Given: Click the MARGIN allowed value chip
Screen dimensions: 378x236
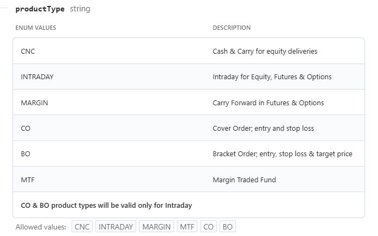Looking at the screenshot, I should pyautogui.click(x=156, y=227).
